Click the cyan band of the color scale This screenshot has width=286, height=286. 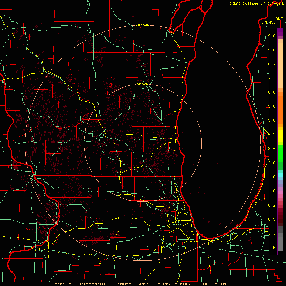tap(281, 174)
